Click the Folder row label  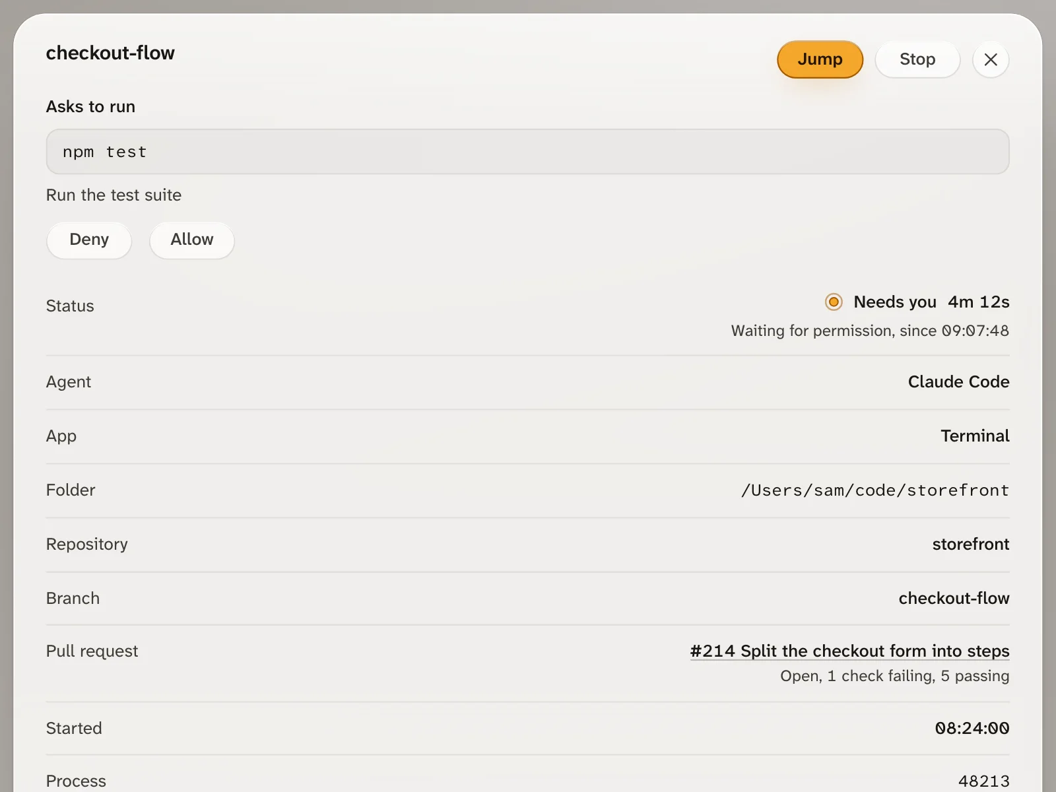(x=71, y=490)
